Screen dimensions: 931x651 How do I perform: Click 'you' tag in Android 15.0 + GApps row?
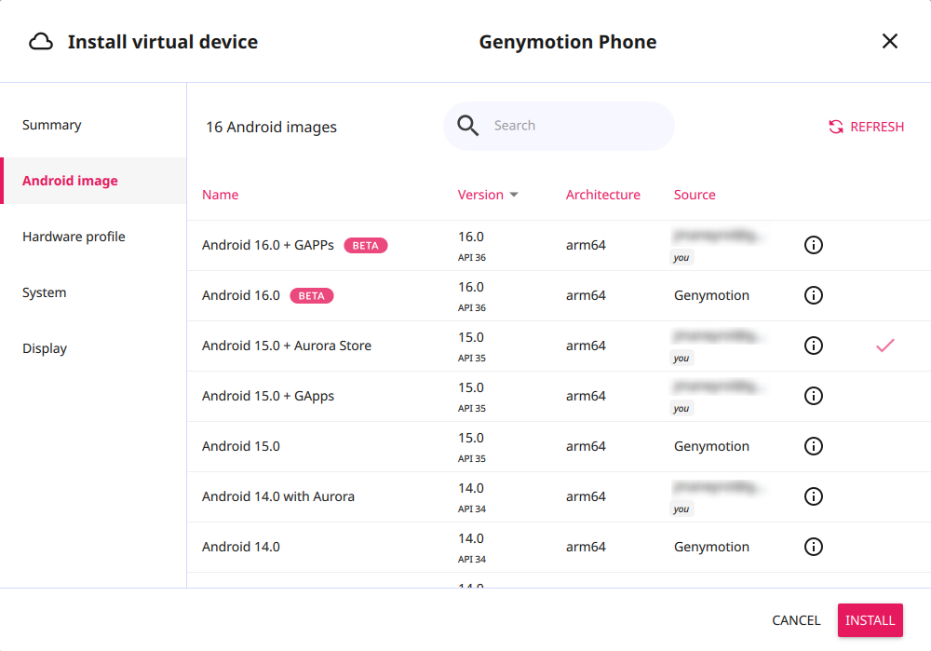coord(681,408)
